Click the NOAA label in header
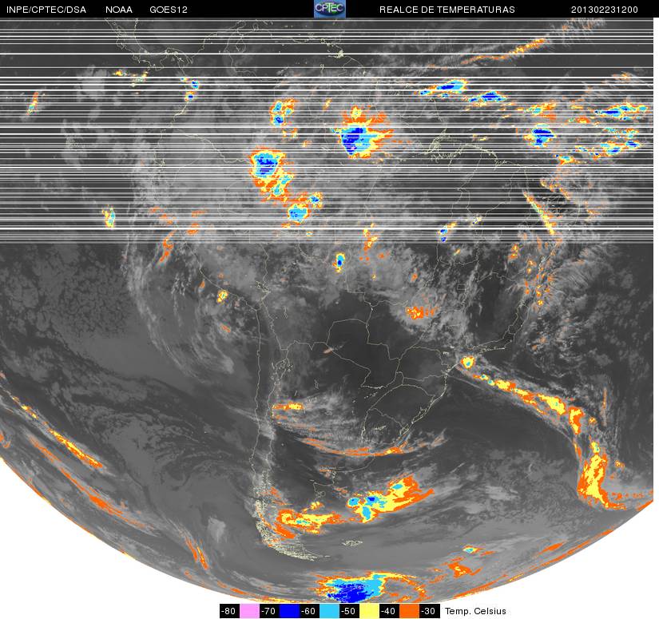The height and width of the screenshot is (619, 659). 119,10
